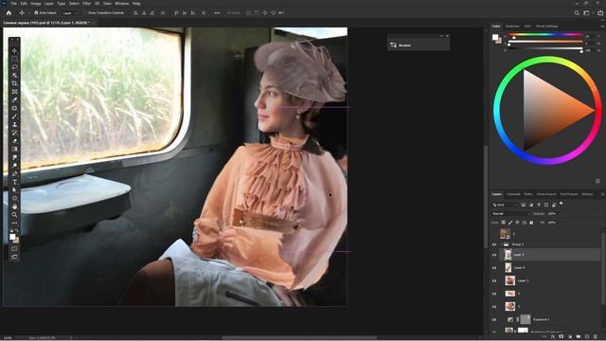Toggle Auto-Select checkbox
Viewport: 606px width, 341px height.
[x=36, y=12]
